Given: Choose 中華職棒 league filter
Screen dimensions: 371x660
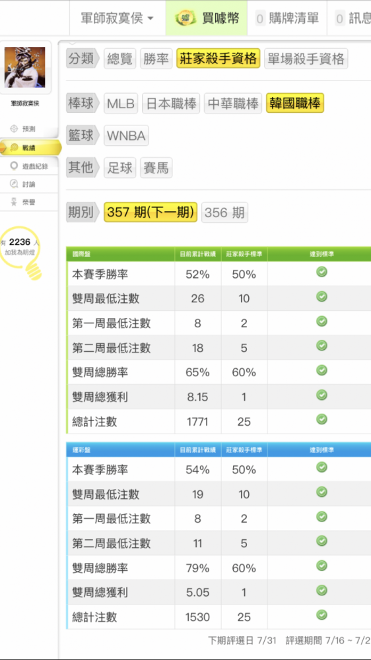Looking at the screenshot, I should click(x=233, y=104).
